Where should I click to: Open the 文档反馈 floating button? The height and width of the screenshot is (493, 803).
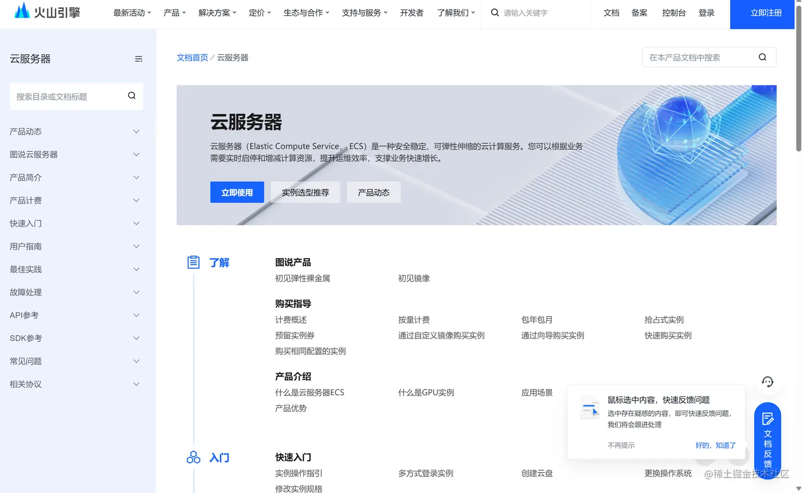point(767,441)
